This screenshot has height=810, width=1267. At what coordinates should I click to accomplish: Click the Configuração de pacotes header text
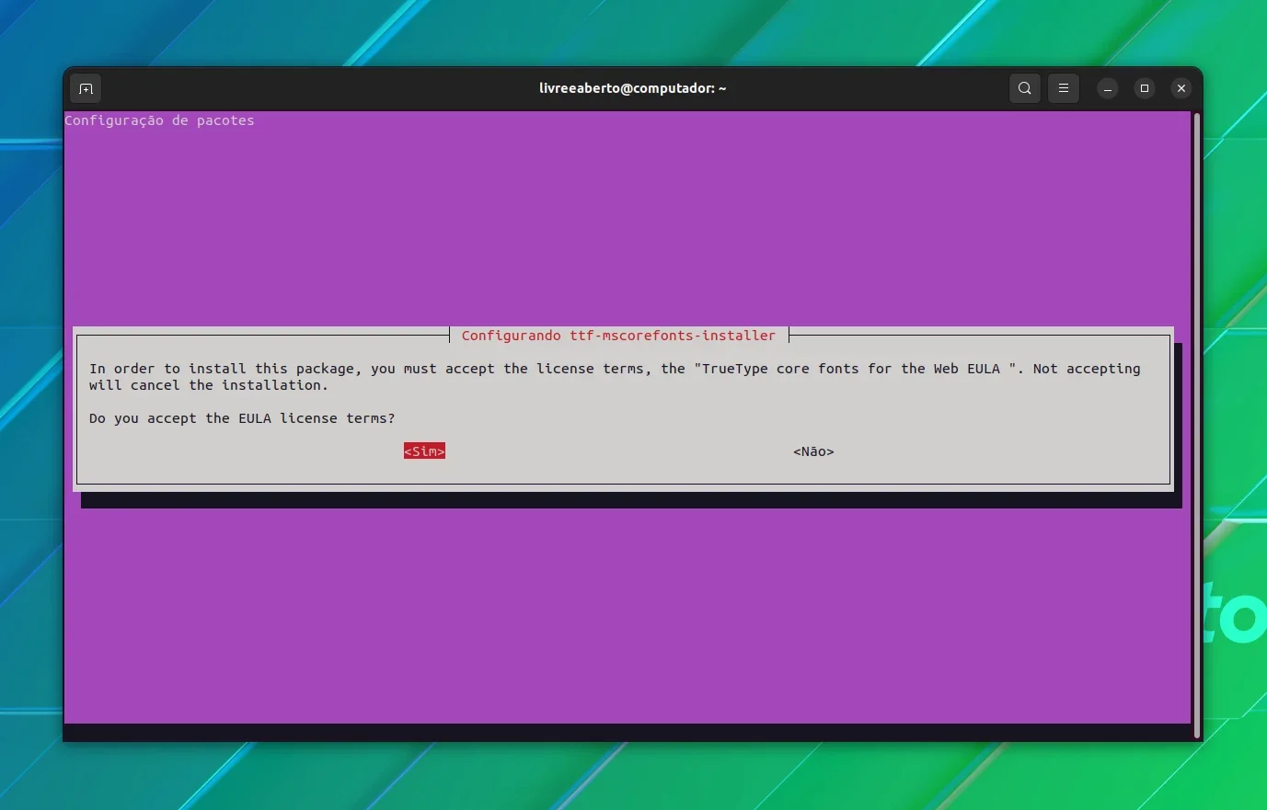[x=159, y=120]
